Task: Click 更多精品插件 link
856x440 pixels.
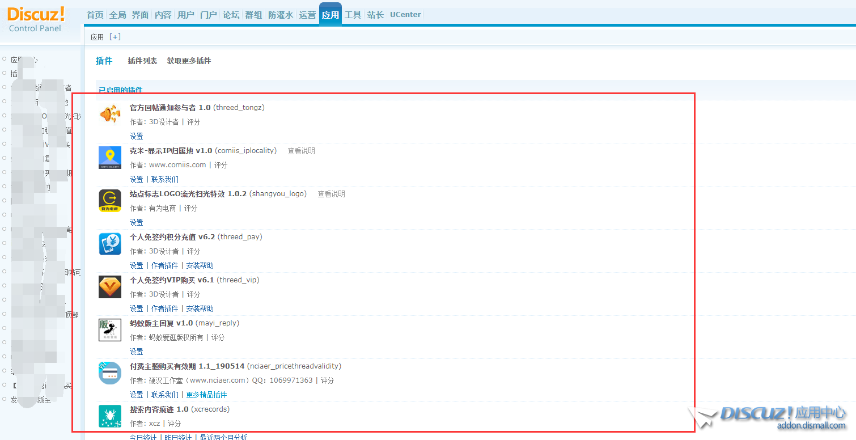Action: [x=206, y=395]
